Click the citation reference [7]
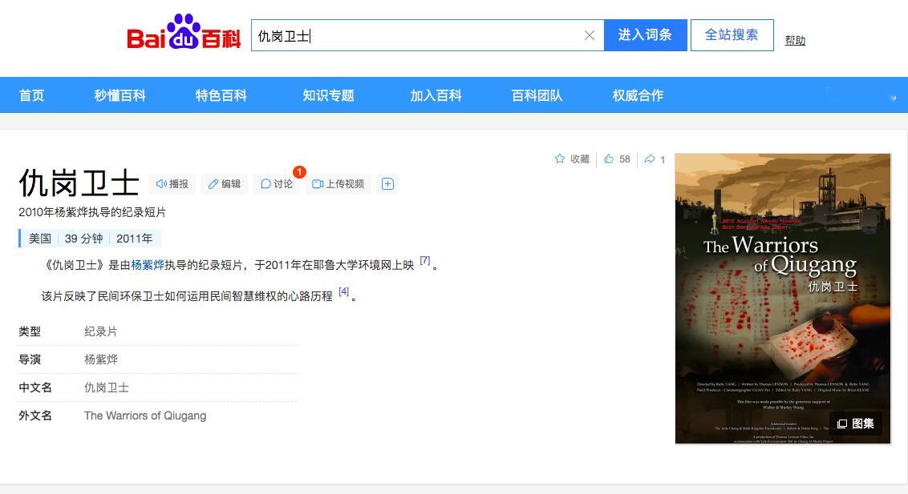908x494 pixels. [x=425, y=260]
